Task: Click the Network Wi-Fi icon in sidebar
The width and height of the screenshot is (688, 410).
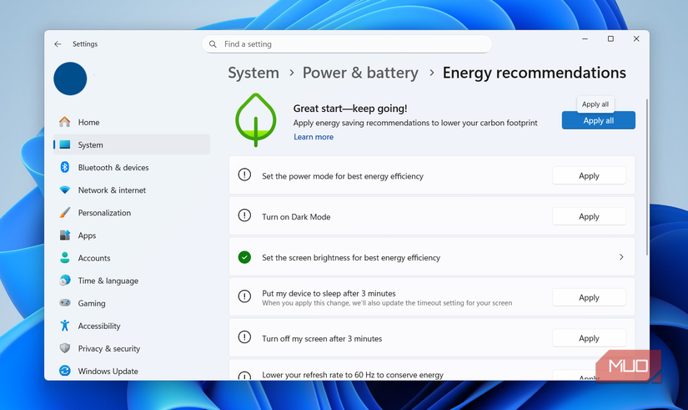Action: pos(65,190)
